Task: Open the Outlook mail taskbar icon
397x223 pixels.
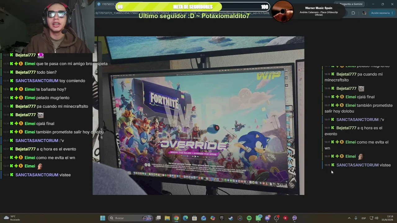Action: (x=203, y=218)
